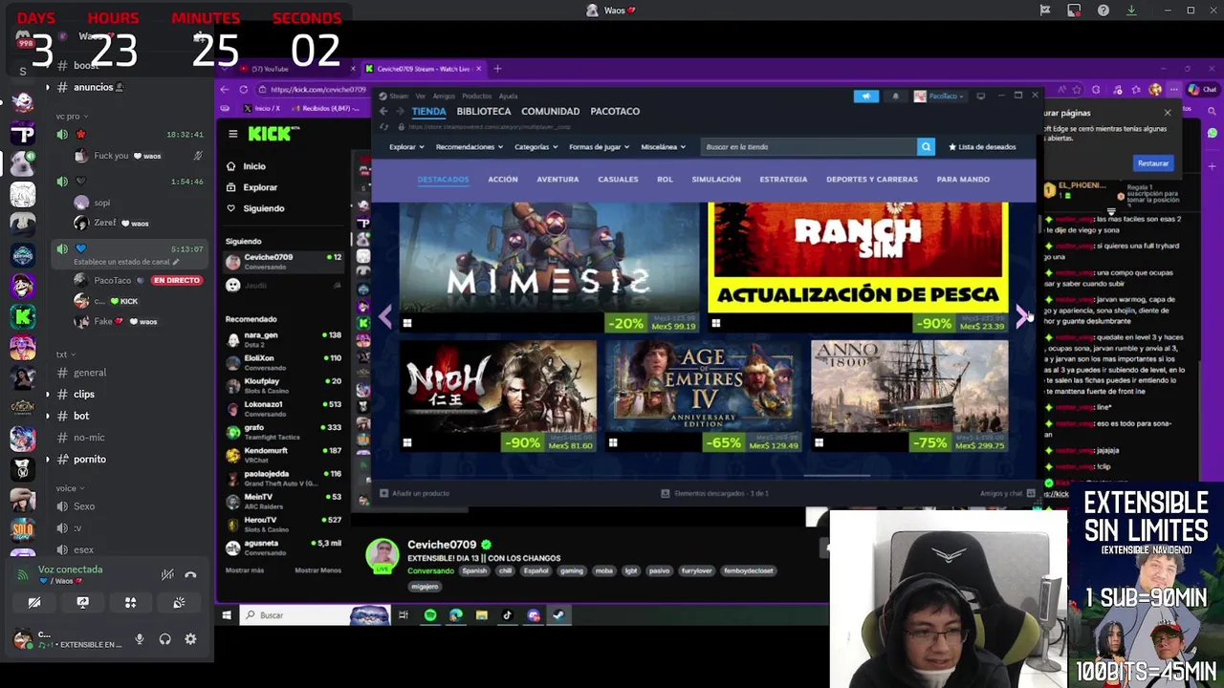Share your screen in Discord
Viewport: 1224px width, 688px height.
(x=82, y=603)
